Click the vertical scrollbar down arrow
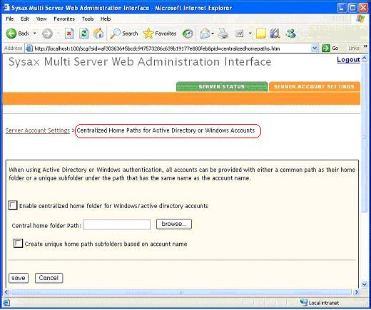371x310 pixels. (364, 284)
